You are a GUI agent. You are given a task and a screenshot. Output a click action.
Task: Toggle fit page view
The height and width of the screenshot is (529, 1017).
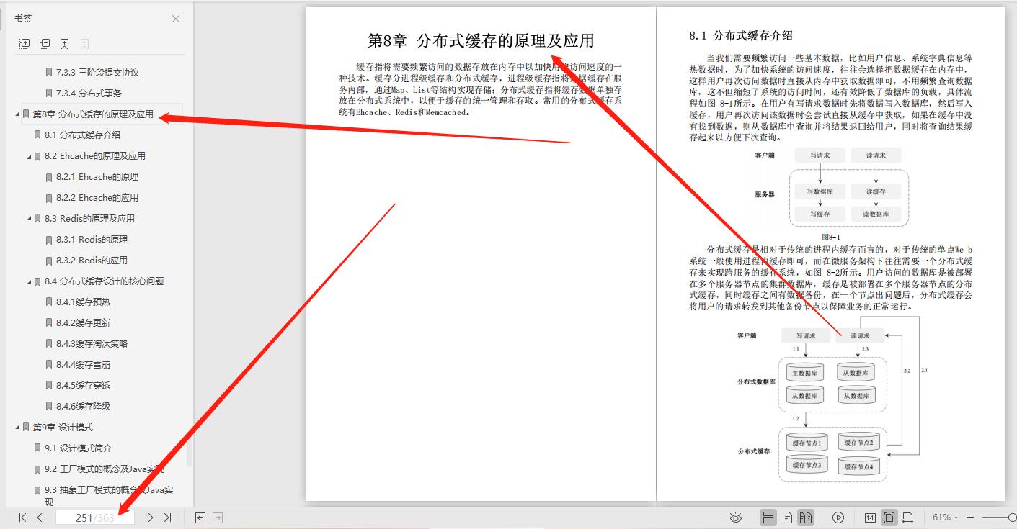(x=889, y=517)
